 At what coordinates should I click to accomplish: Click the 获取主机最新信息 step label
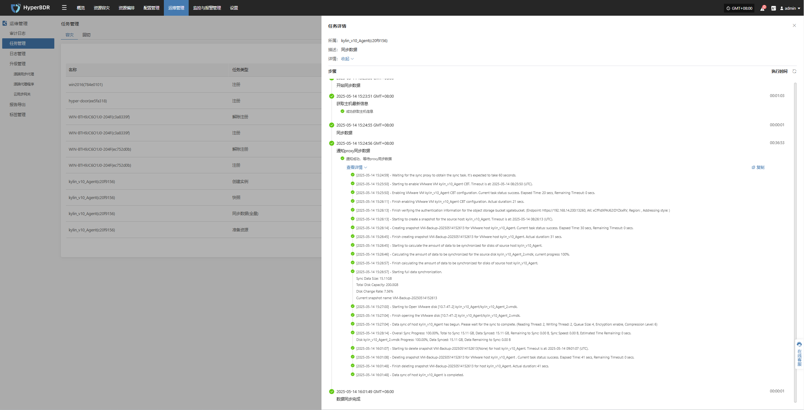352,104
